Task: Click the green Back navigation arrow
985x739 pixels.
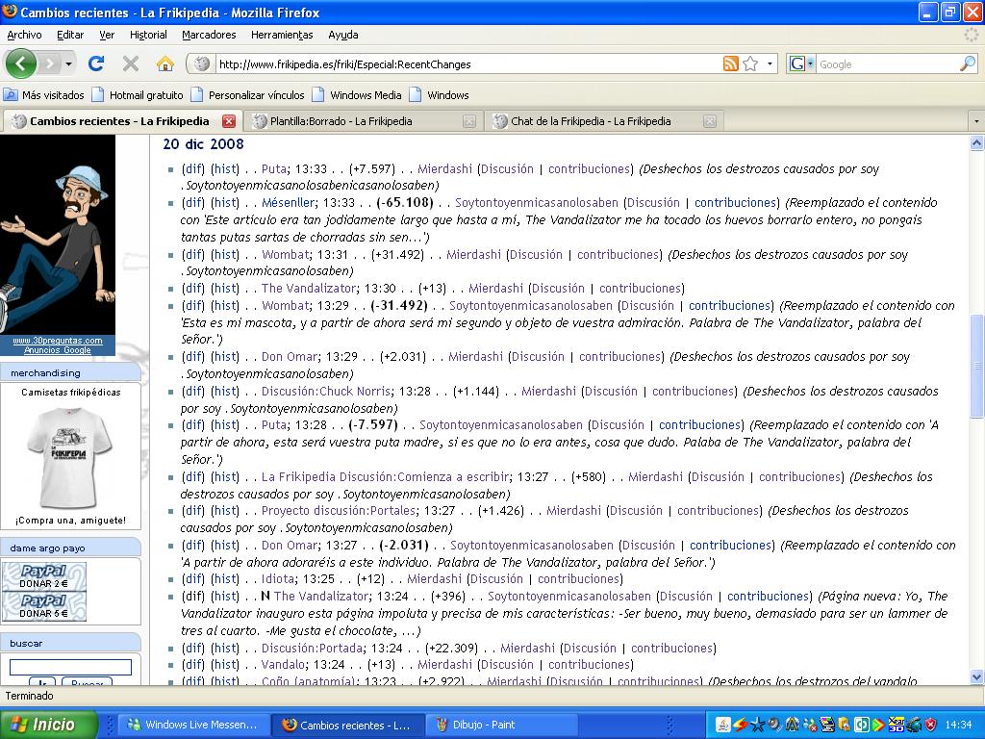Action: 21,64
